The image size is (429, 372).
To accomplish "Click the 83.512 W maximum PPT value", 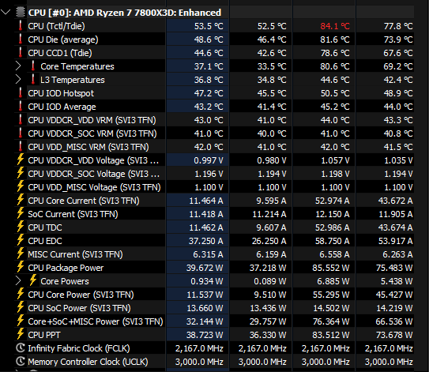I will [x=331, y=335].
